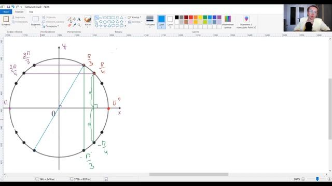332x186 pixels.
Task: Open the shape Fill (Заливка) dropdown
Action: (x=135, y=22)
